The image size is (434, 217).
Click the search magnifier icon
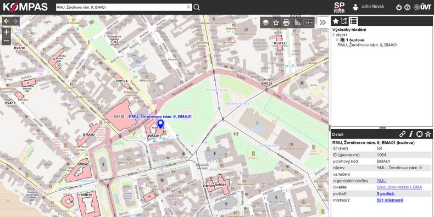[197, 7]
